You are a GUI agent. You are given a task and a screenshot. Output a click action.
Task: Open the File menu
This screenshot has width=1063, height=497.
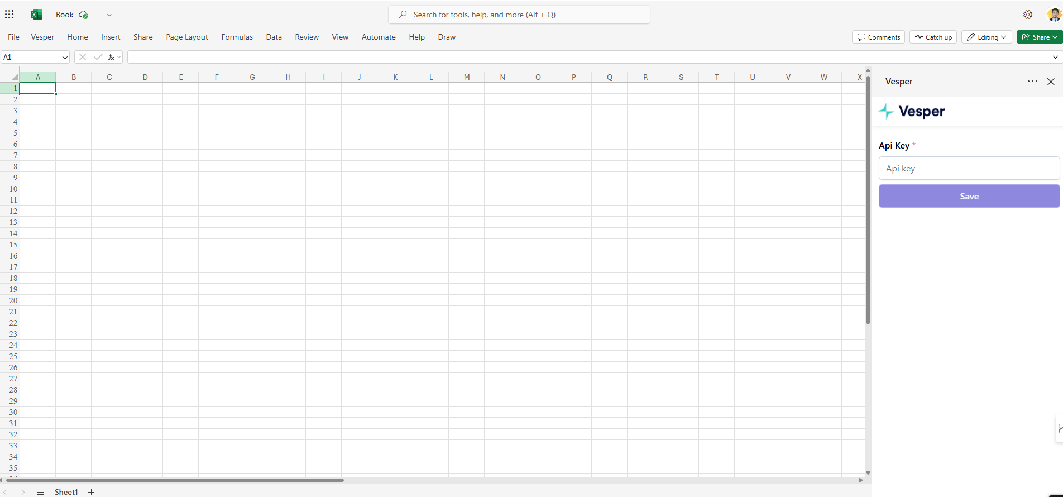13,37
